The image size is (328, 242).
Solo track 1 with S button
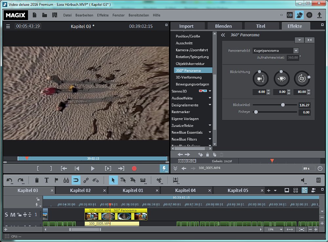[x=6, y=215]
